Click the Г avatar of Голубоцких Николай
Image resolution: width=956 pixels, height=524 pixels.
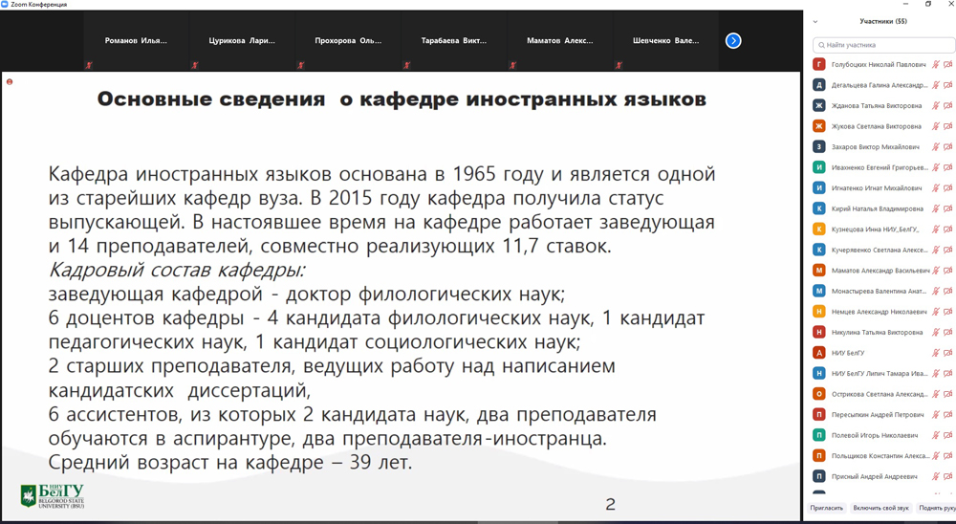click(x=818, y=65)
